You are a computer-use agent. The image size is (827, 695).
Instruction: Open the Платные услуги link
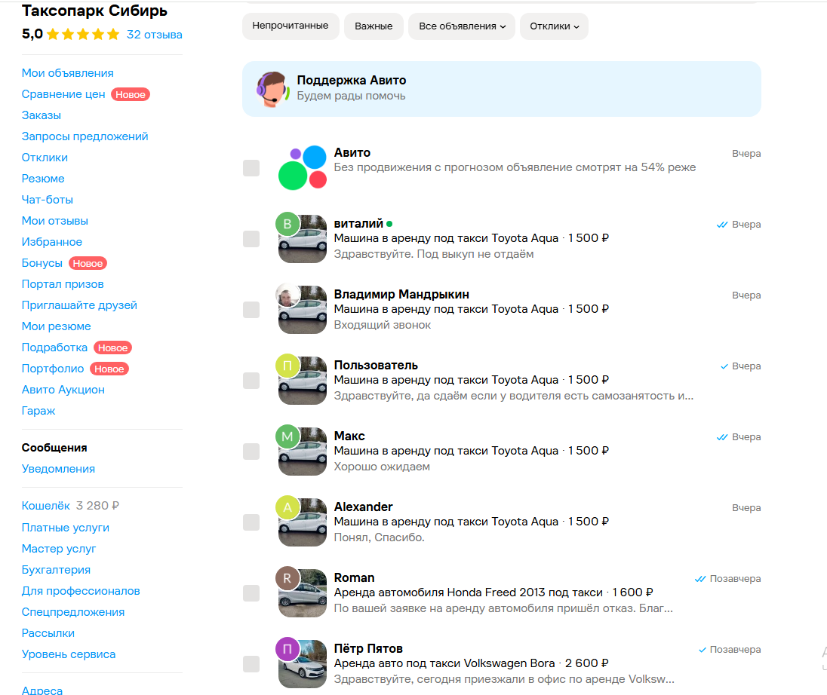(66, 528)
